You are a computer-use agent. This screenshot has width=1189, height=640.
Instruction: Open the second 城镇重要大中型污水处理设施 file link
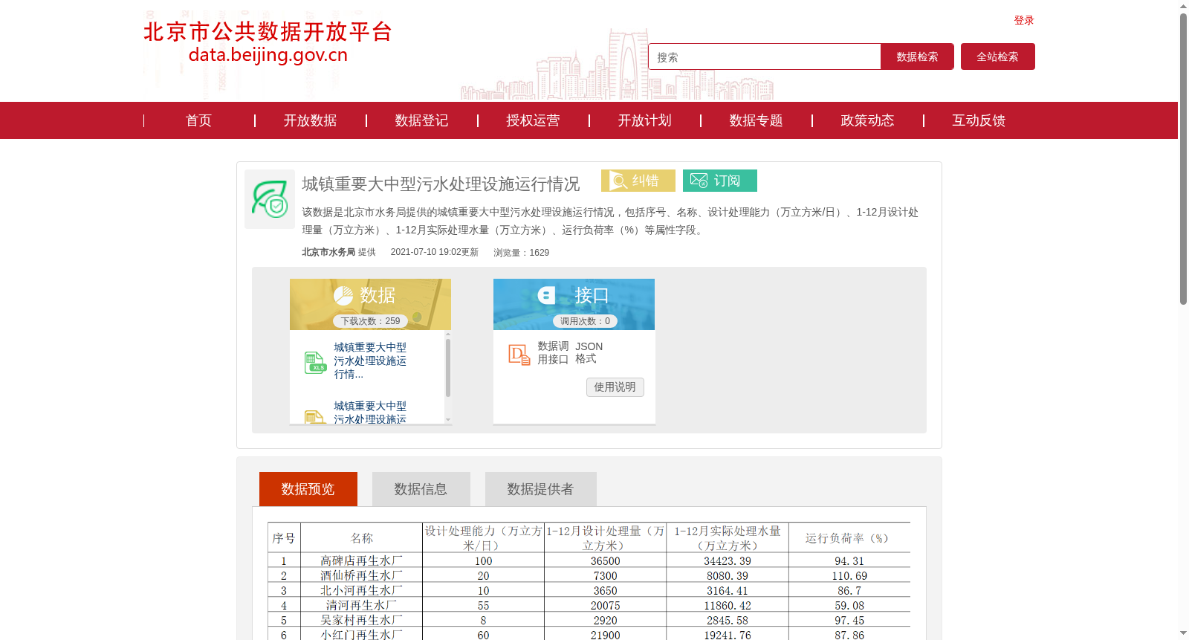(370, 413)
